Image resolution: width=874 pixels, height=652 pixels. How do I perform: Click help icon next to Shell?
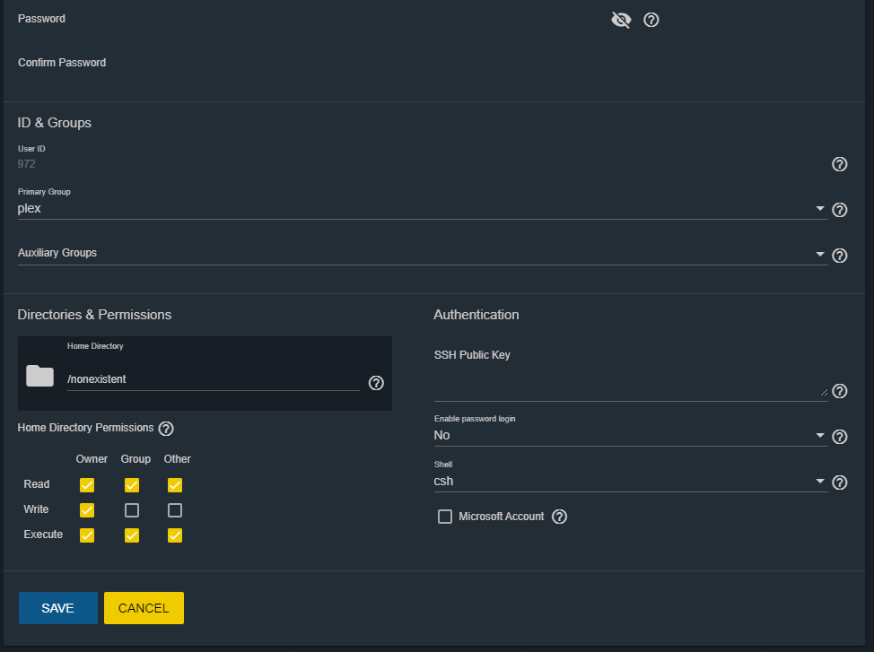click(840, 482)
